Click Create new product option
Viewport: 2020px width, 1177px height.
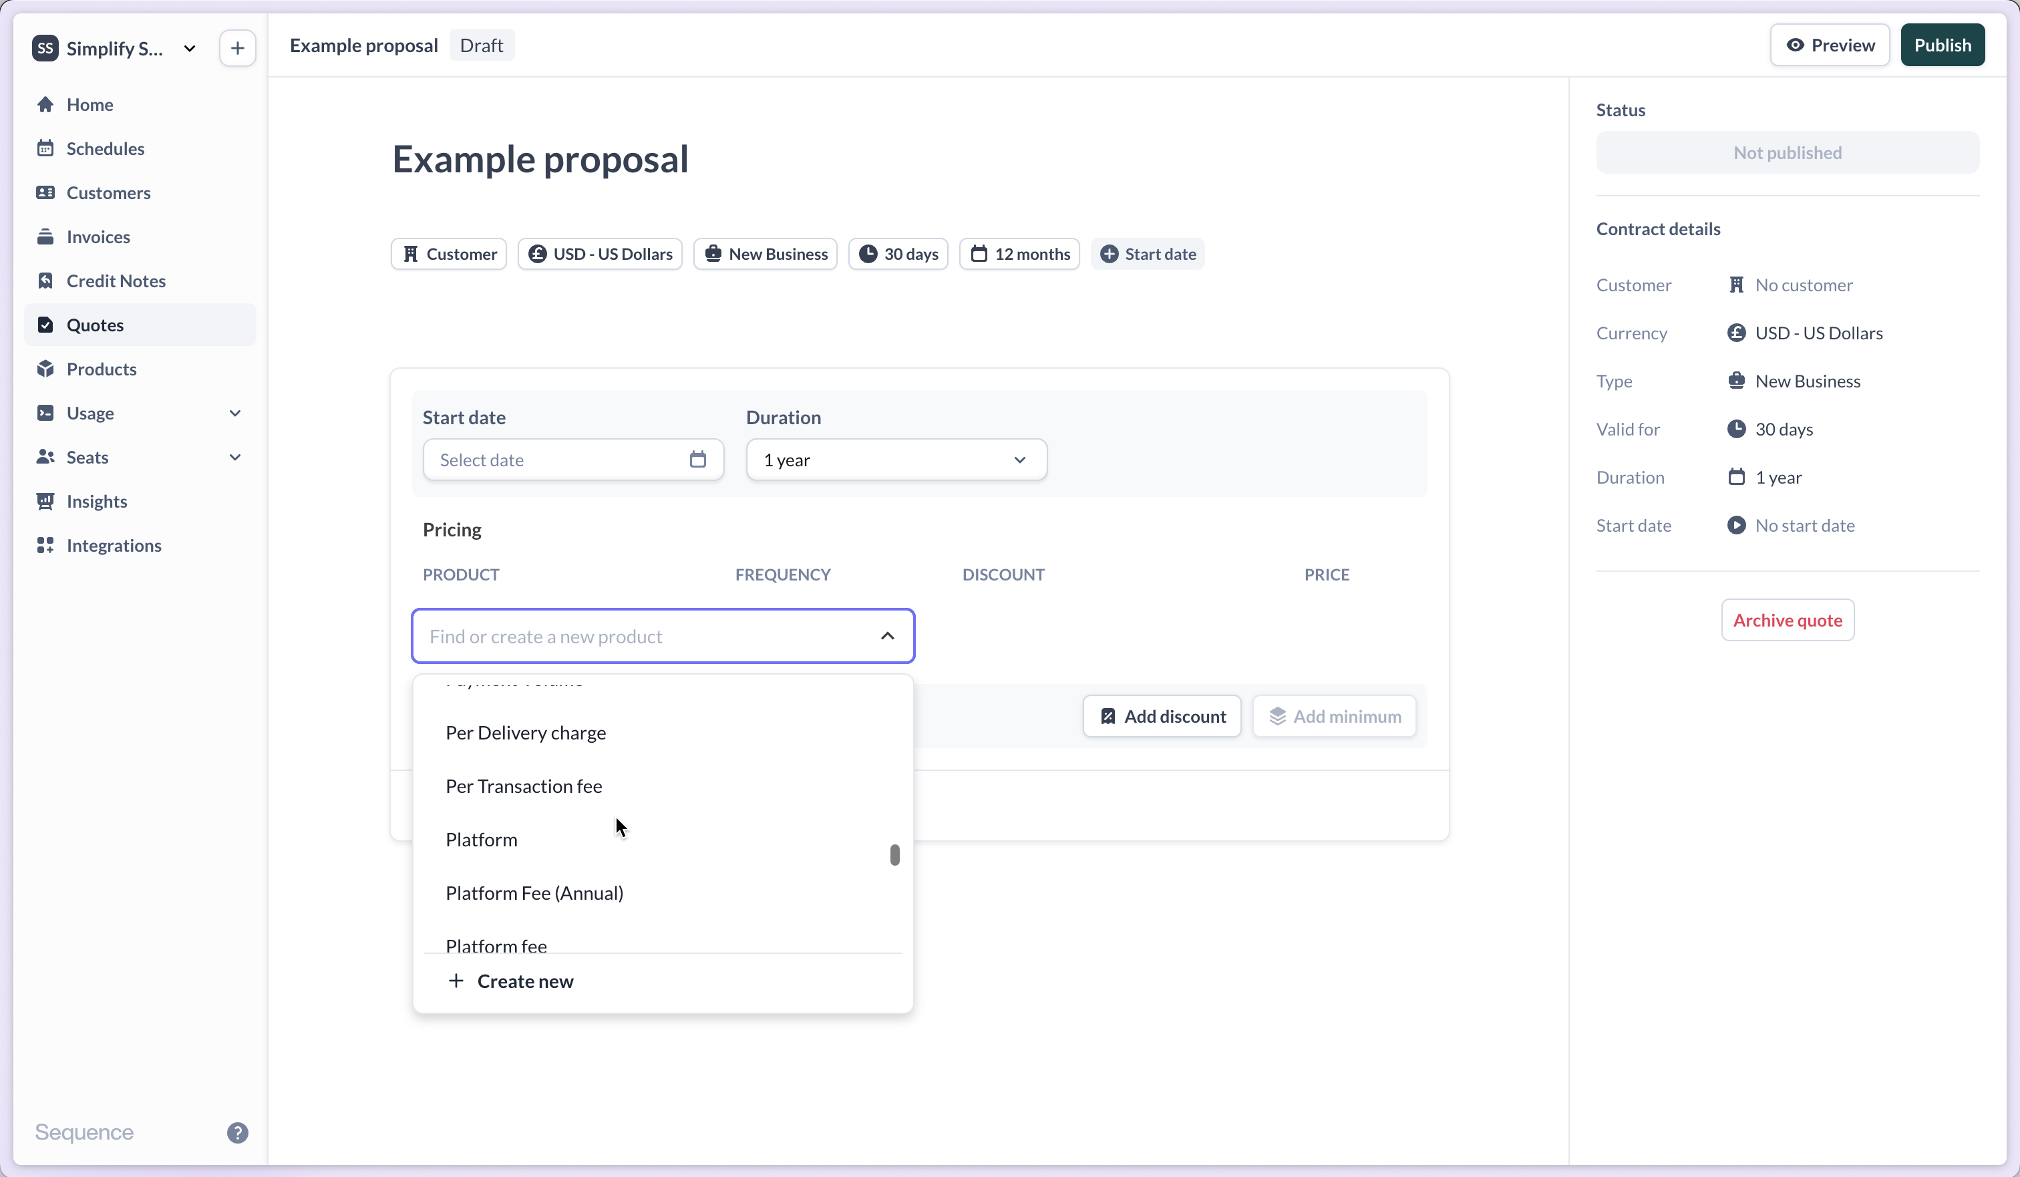663,981
